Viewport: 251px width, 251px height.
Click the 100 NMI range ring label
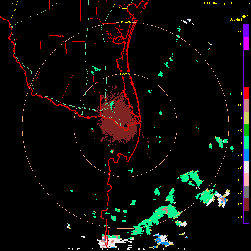click(125, 22)
